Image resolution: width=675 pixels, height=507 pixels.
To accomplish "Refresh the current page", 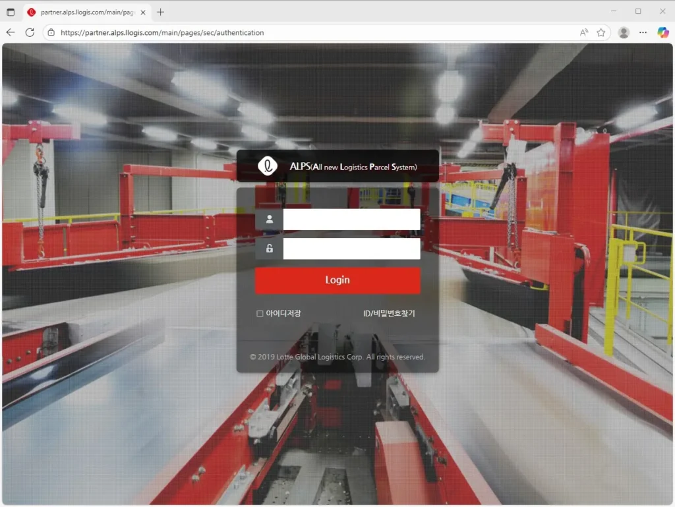I will 30,32.
